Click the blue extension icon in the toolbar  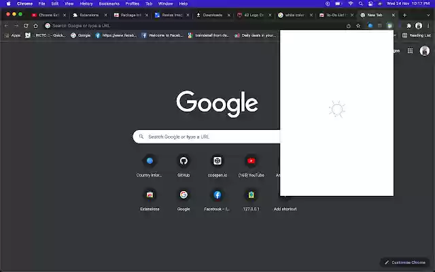pyautogui.click(x=370, y=26)
